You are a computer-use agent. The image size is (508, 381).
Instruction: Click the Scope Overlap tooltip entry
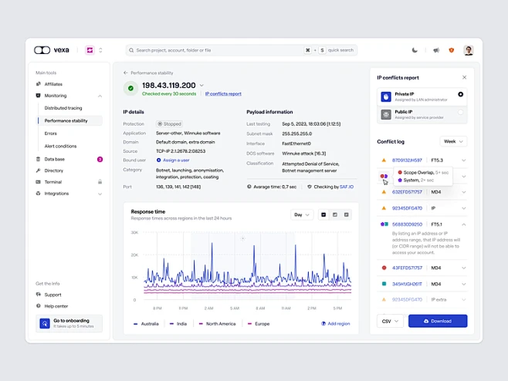tap(423, 173)
